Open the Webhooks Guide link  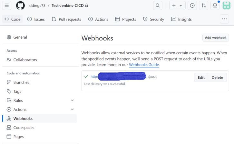tap(144, 65)
